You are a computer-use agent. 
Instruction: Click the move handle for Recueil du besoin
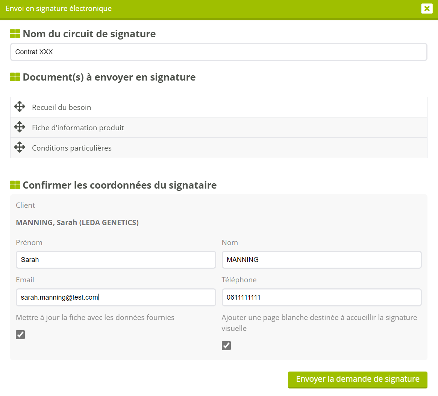click(20, 107)
